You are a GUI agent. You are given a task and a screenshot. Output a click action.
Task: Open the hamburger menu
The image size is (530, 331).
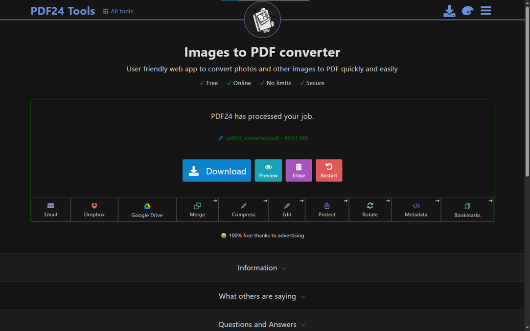click(485, 11)
